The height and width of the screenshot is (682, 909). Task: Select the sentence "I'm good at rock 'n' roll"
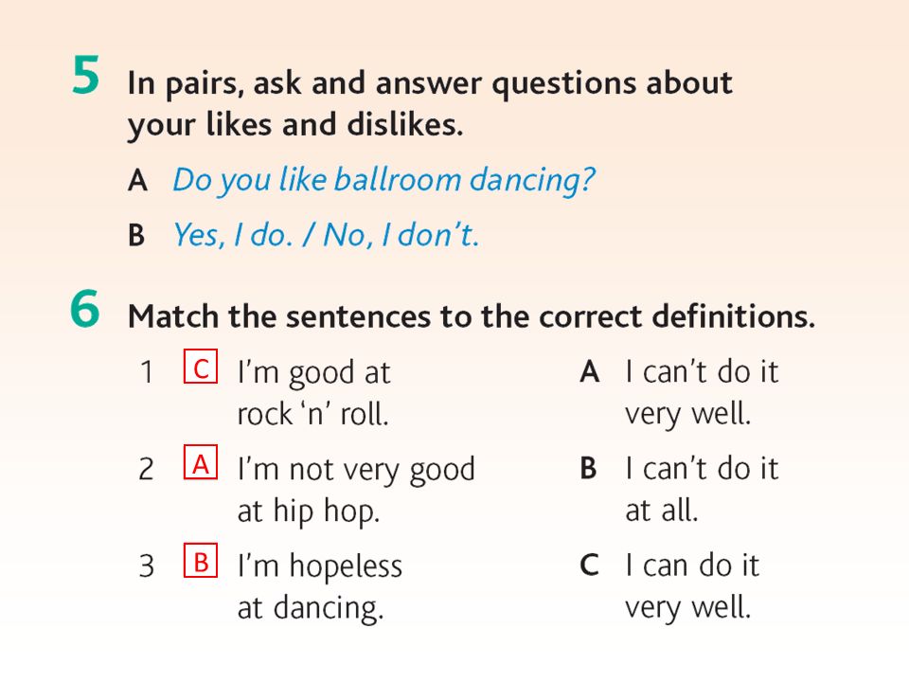click(x=314, y=393)
